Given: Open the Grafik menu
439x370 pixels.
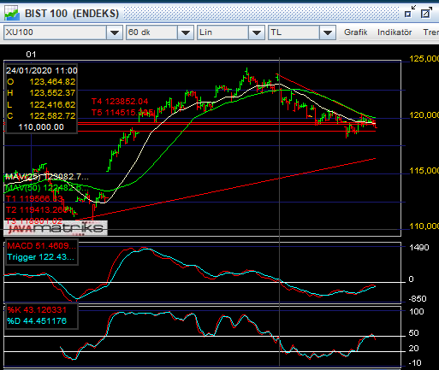Looking at the screenshot, I should pos(355,32).
